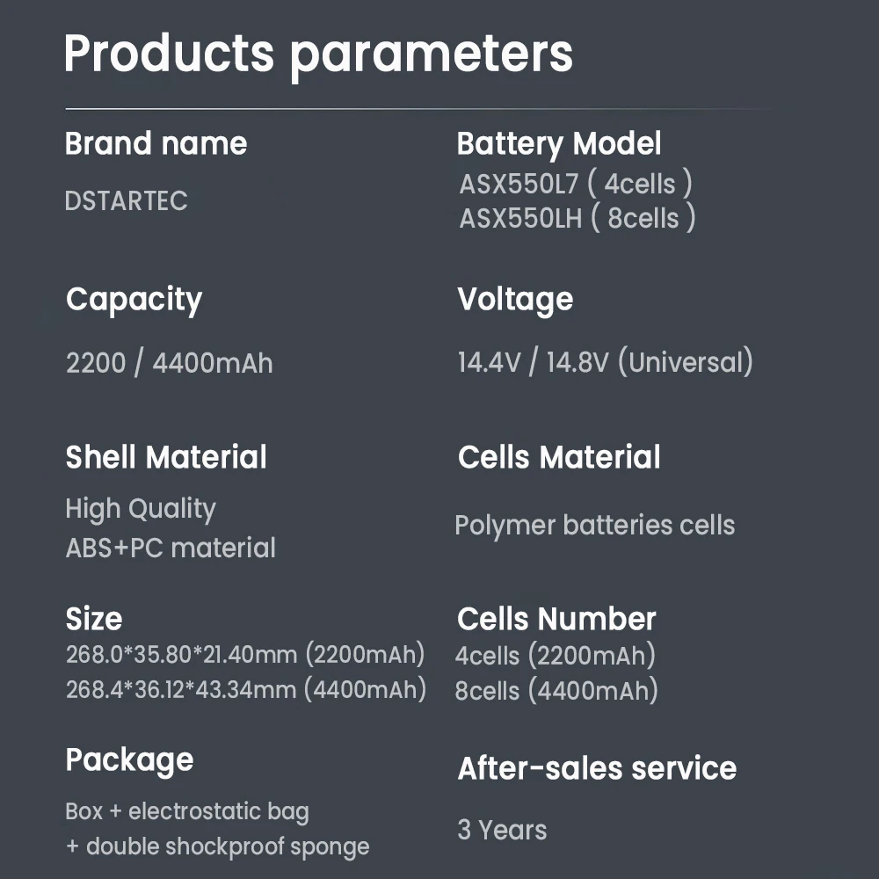Click the 268.0*35.80*21.40mm size line
The image size is (879, 879).
pyautogui.click(x=245, y=655)
